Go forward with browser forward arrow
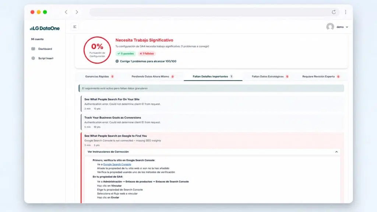377x212 pixels. pyautogui.click(x=77, y=12)
